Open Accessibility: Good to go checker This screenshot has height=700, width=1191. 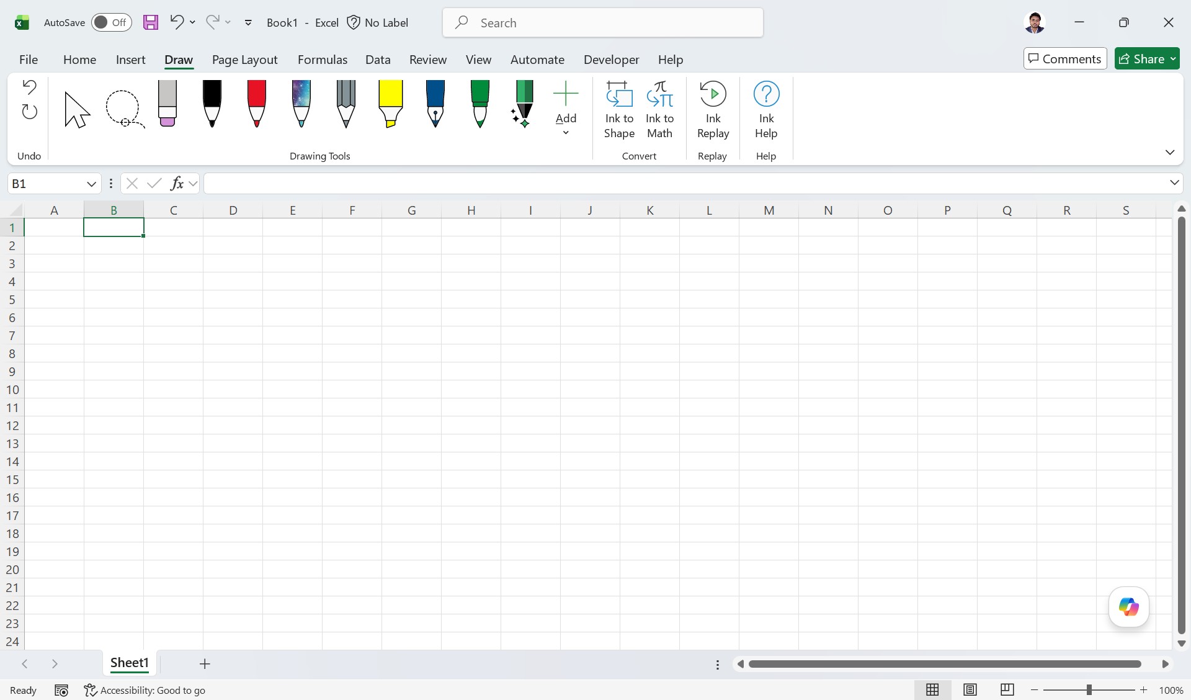pyautogui.click(x=145, y=690)
